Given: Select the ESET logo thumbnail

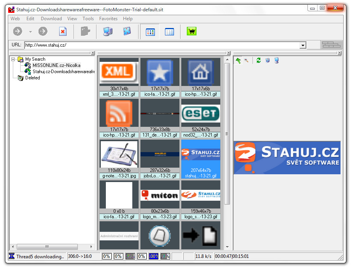Looking at the screenshot, I should coord(201,113).
